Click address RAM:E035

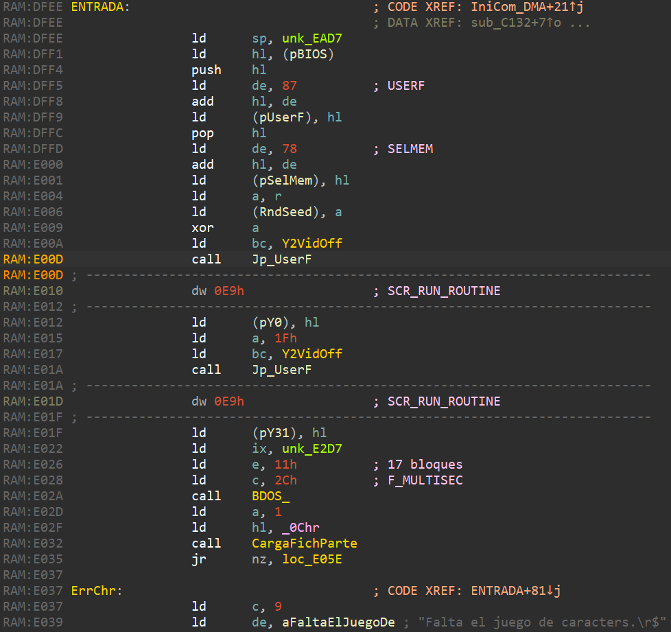(33, 559)
